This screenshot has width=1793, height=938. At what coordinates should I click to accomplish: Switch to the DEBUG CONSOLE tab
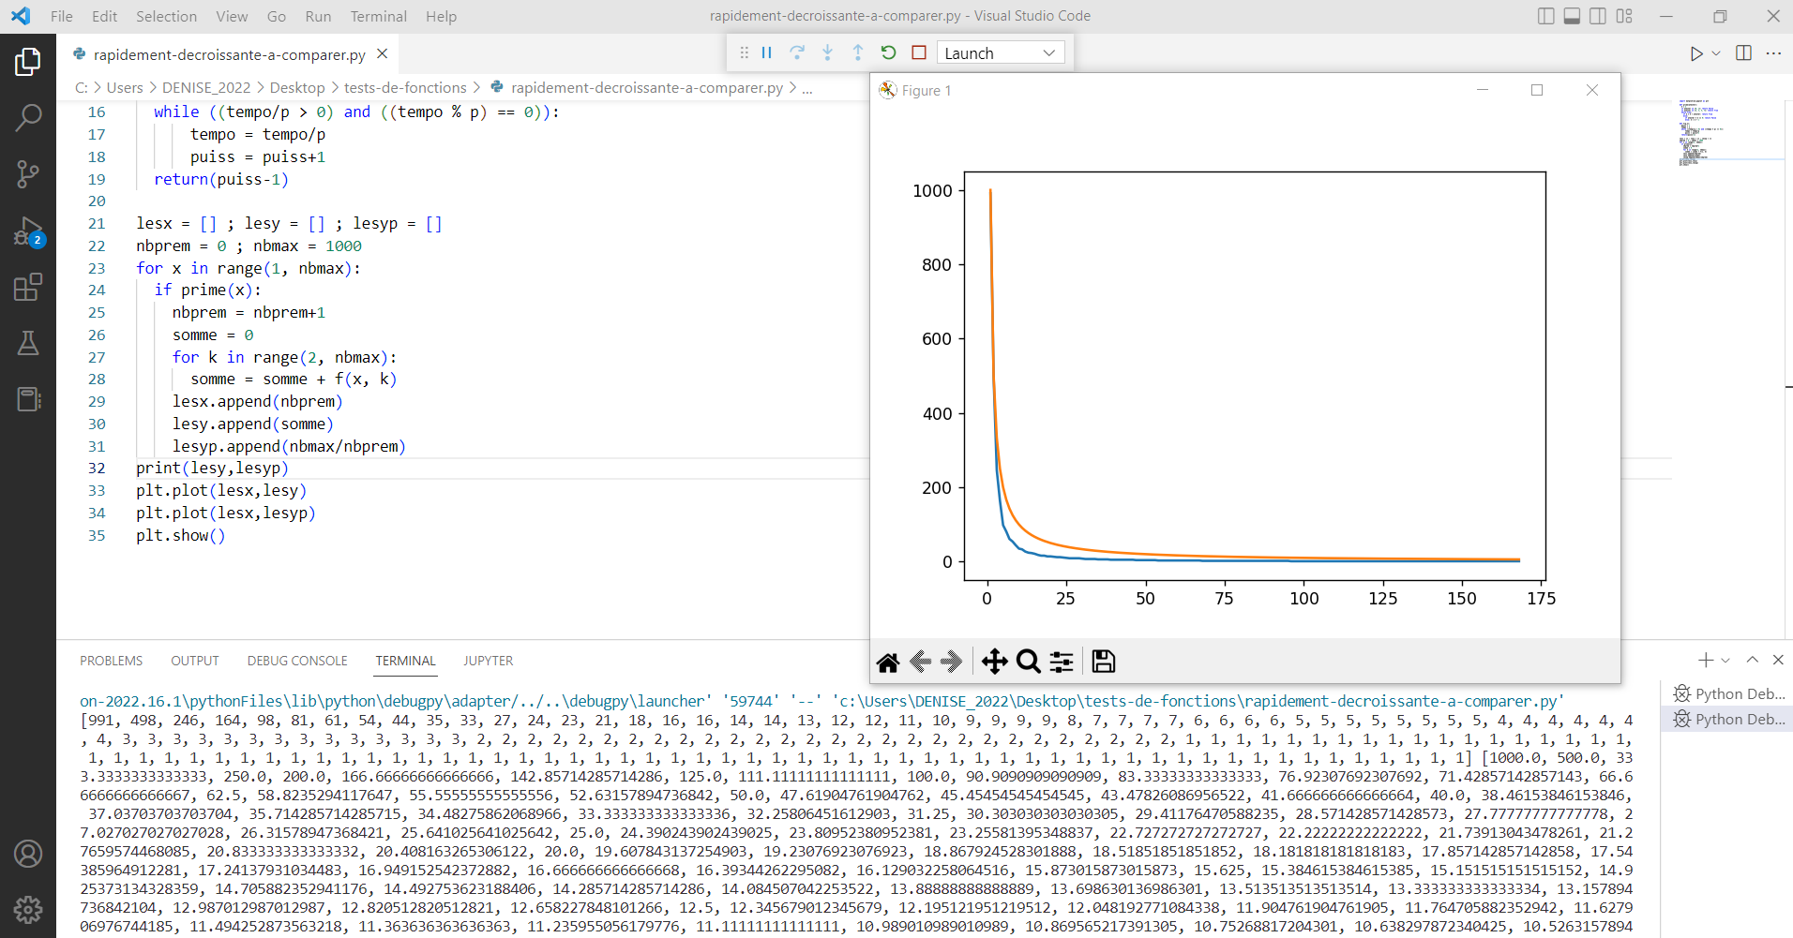tap(297, 661)
